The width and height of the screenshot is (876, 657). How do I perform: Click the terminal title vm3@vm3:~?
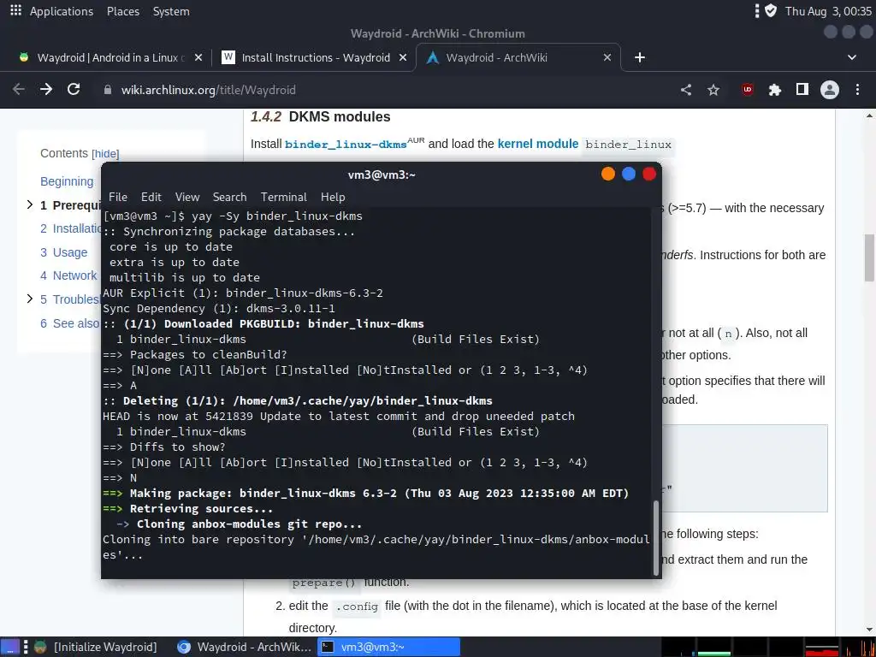(382, 175)
